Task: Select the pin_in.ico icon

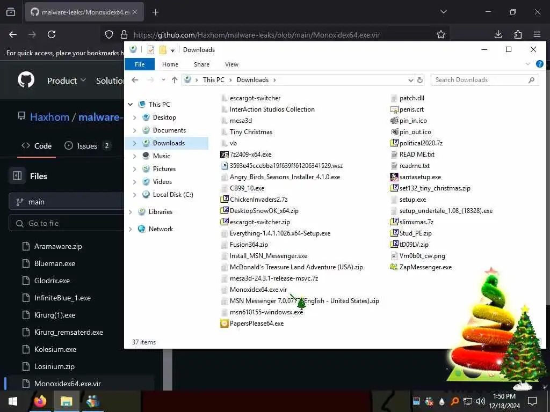Action: coord(394,121)
